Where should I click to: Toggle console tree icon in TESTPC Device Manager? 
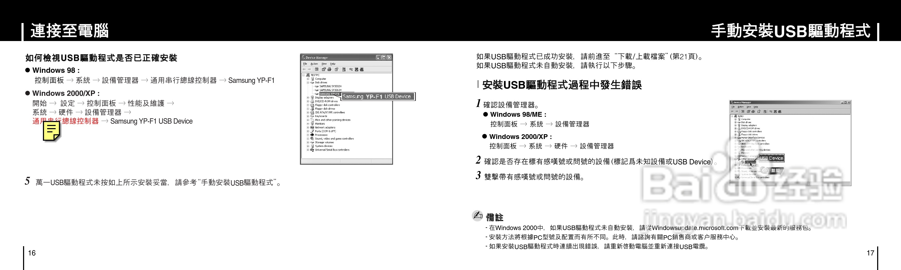pos(317,69)
